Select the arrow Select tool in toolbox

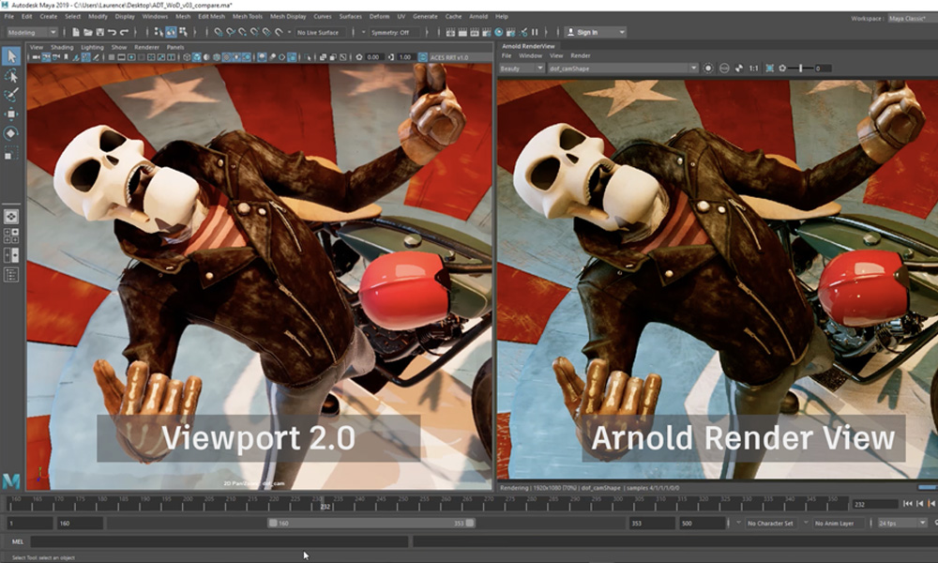[12, 57]
